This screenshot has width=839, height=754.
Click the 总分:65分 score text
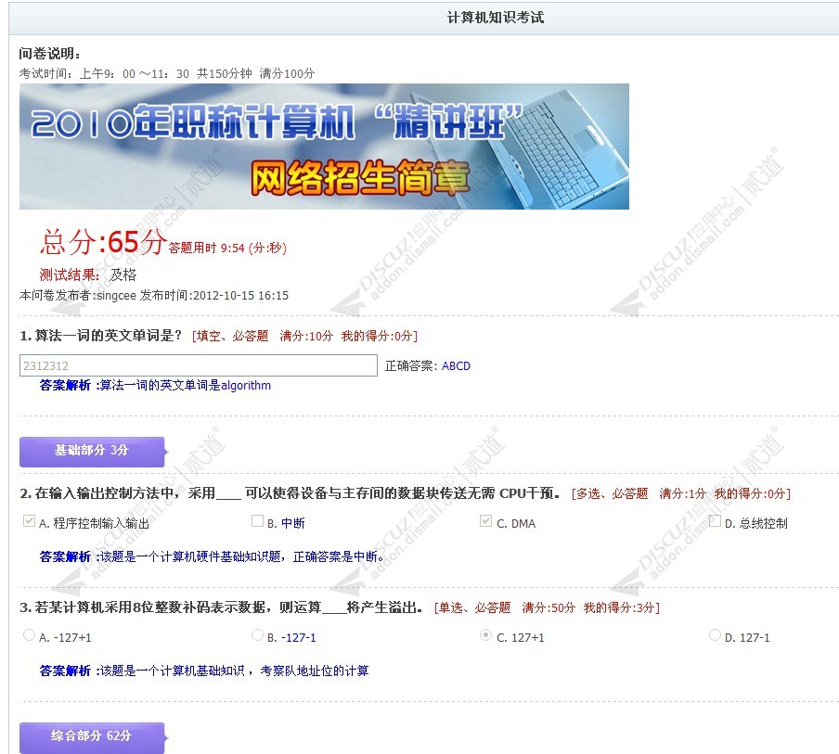tap(104, 242)
